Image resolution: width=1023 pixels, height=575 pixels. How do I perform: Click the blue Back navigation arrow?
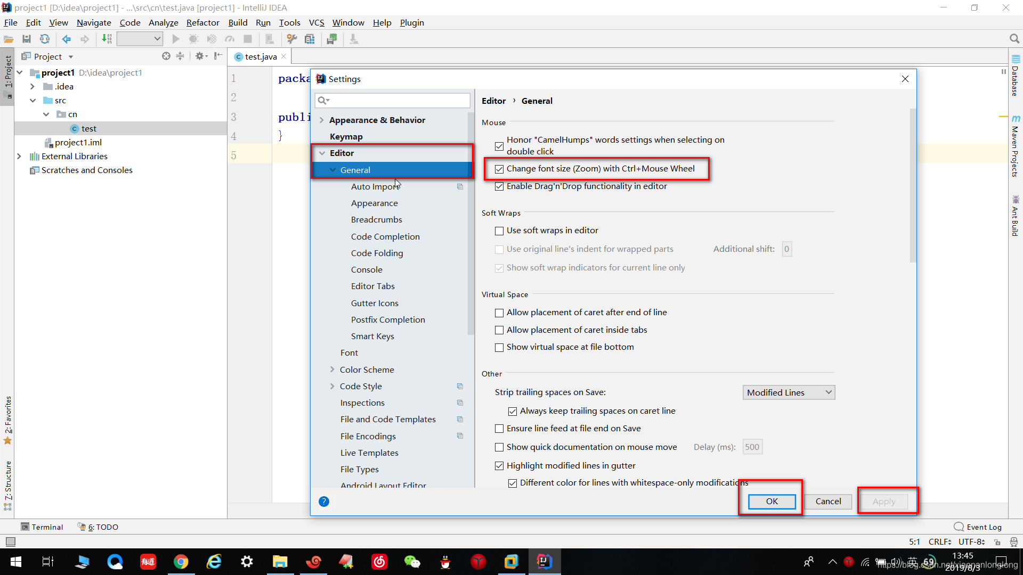coord(67,39)
